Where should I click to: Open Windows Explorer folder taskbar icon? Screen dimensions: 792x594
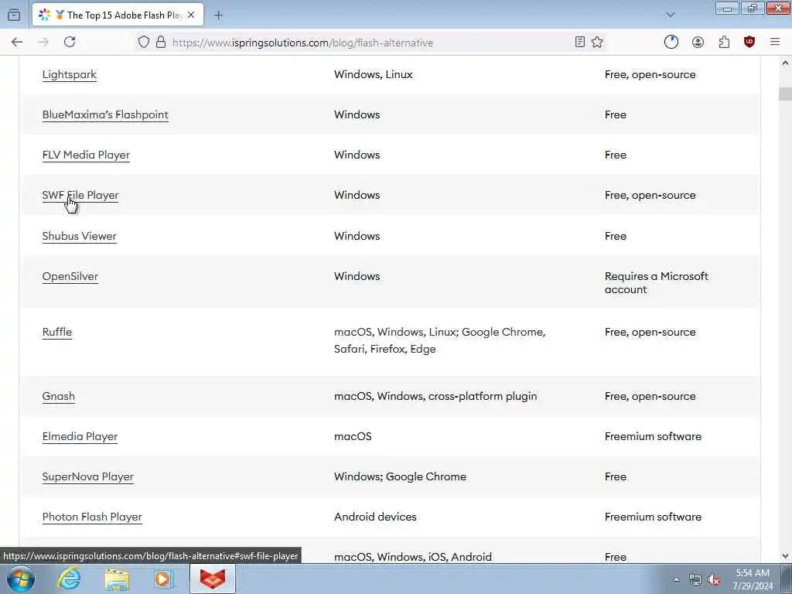click(x=118, y=579)
